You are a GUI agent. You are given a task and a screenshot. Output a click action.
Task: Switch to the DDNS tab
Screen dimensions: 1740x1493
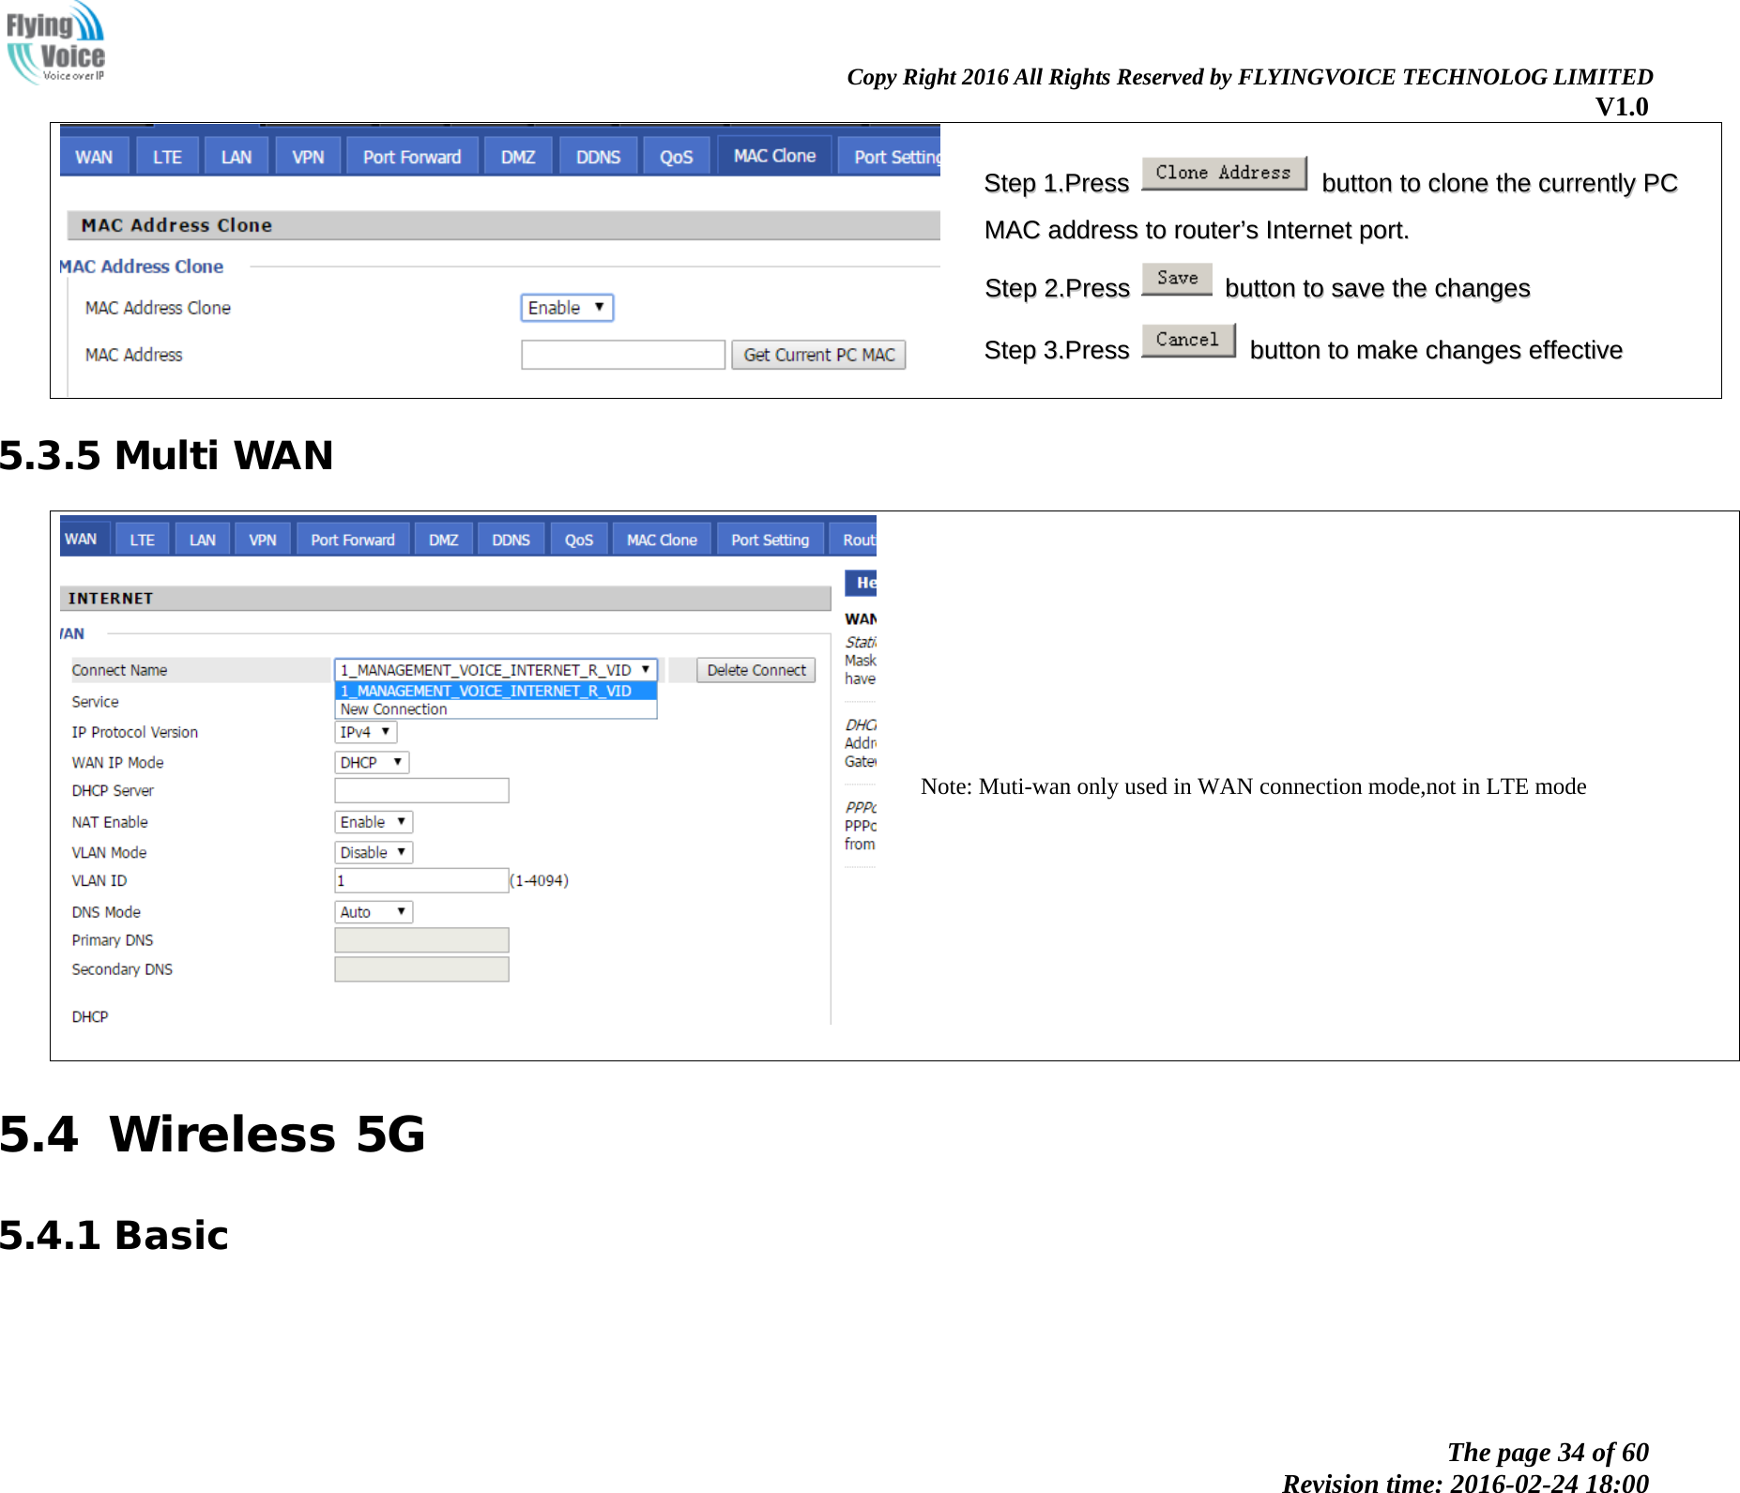coord(597,155)
